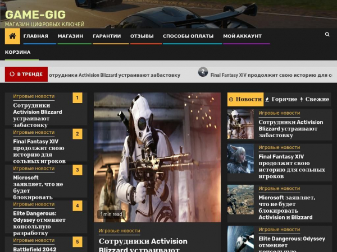Select the ОТЗЫВЫ menu item
The height and width of the screenshot is (252, 337).
[x=142, y=36]
